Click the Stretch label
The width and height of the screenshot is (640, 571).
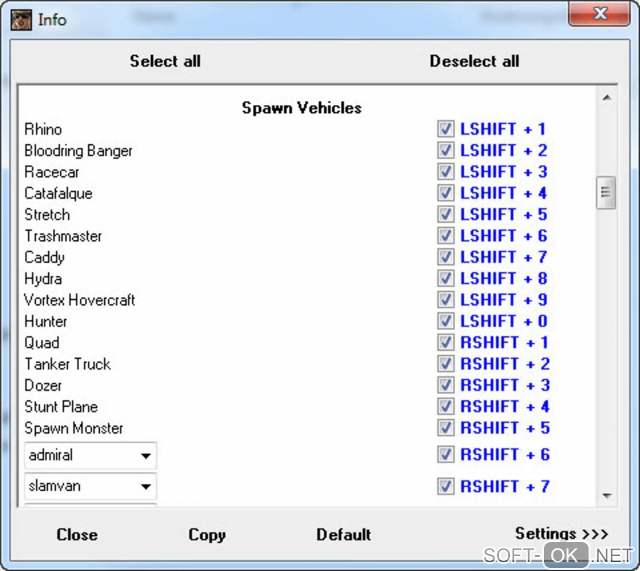pos(47,215)
